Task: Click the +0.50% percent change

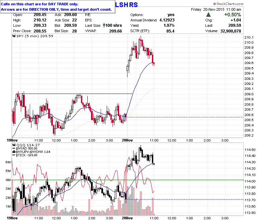Action: click(x=233, y=15)
